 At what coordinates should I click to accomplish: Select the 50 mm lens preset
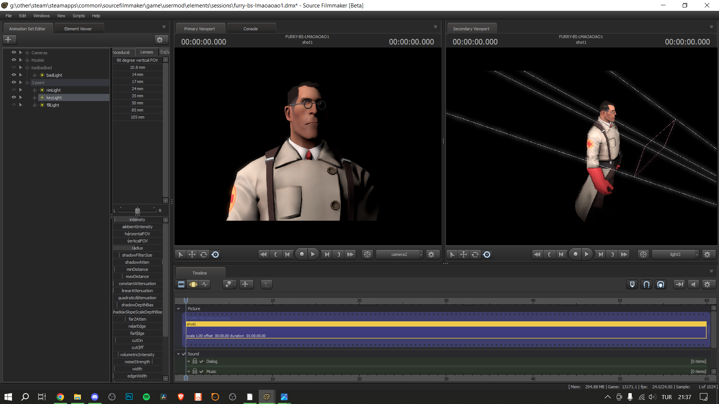pos(137,103)
